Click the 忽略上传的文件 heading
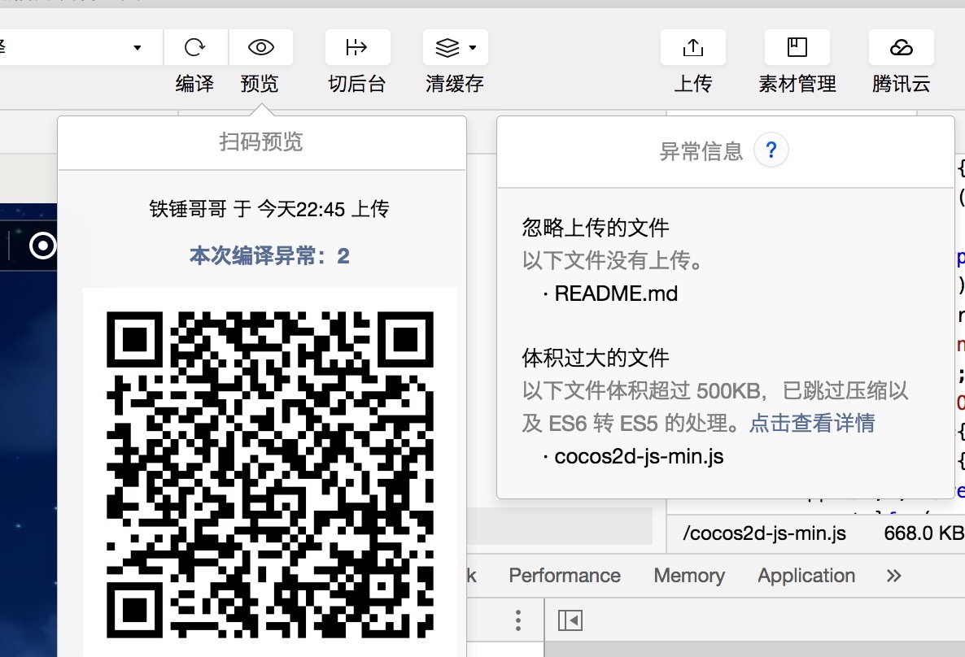The image size is (965, 657). (595, 228)
